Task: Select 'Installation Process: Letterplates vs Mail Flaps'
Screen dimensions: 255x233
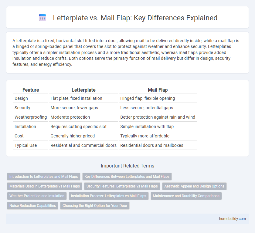Action: (x=108, y=196)
